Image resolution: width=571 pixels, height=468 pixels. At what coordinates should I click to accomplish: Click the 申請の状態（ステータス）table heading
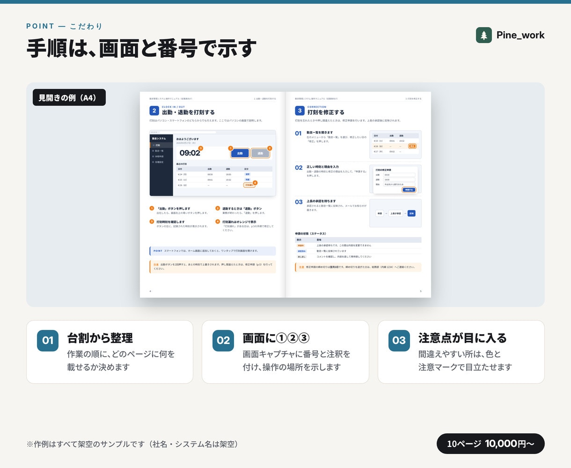click(x=311, y=234)
